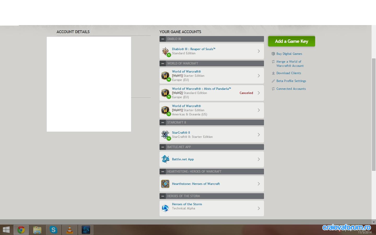Open the Heroes of the Storm row chevron
Image resolution: width=376 pixels, height=235 pixels.
(259, 208)
